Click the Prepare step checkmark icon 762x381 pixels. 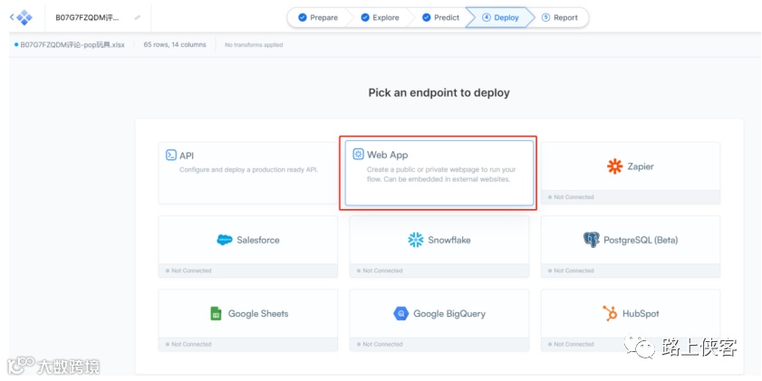click(x=303, y=17)
